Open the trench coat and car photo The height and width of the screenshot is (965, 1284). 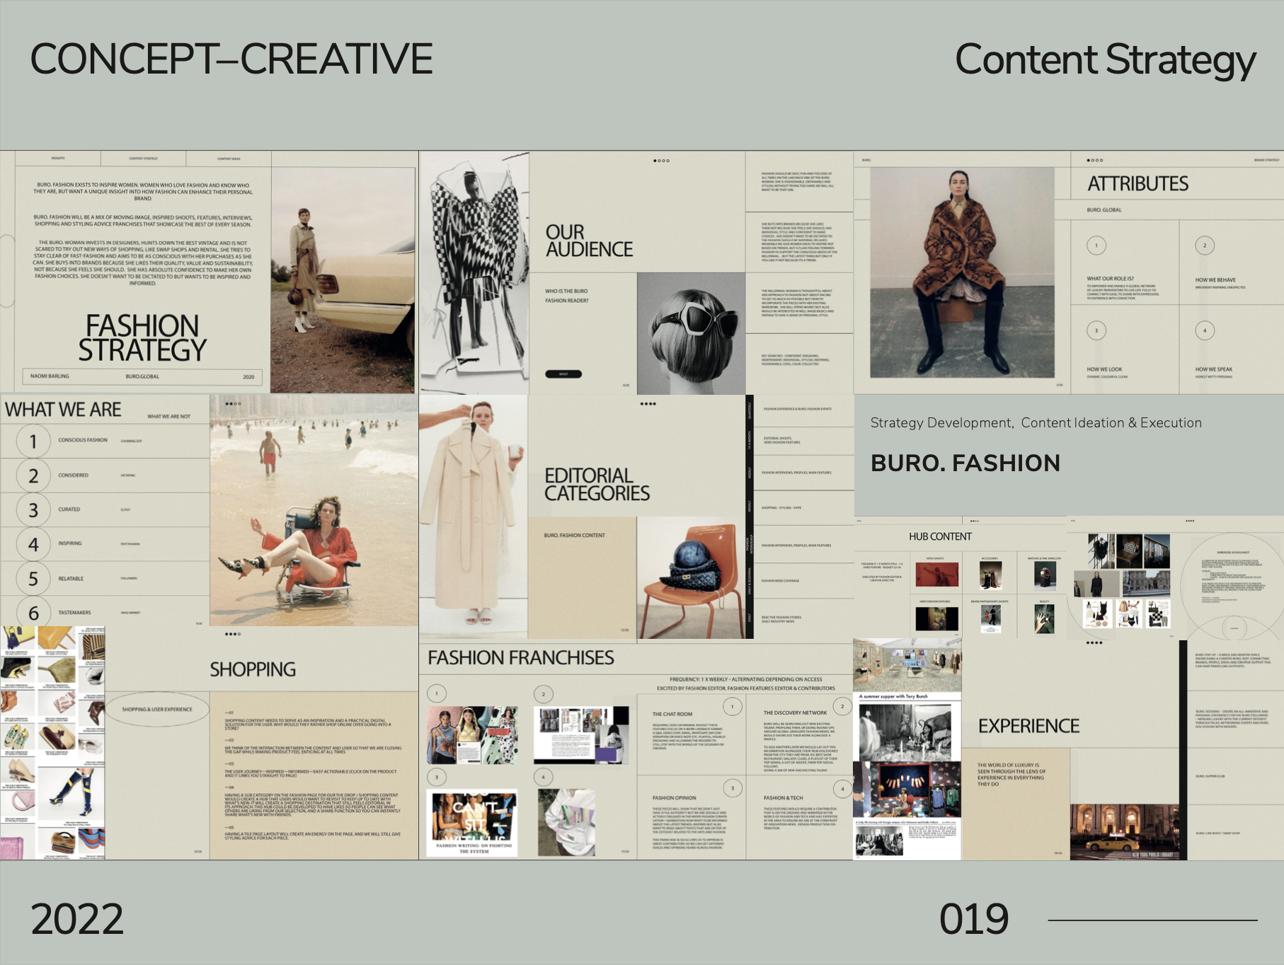(x=343, y=280)
